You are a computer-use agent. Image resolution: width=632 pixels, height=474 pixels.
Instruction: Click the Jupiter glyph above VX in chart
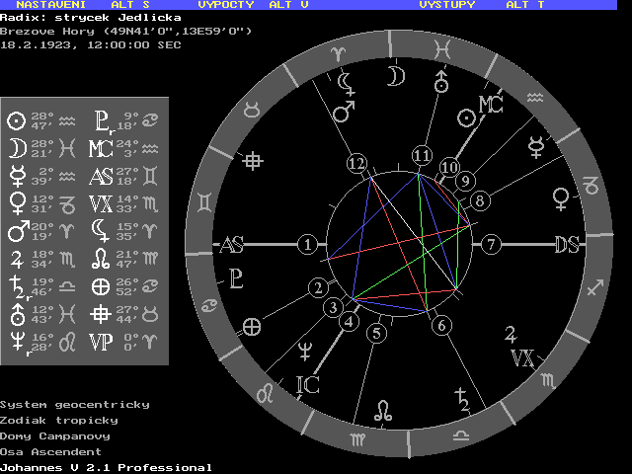coord(512,332)
